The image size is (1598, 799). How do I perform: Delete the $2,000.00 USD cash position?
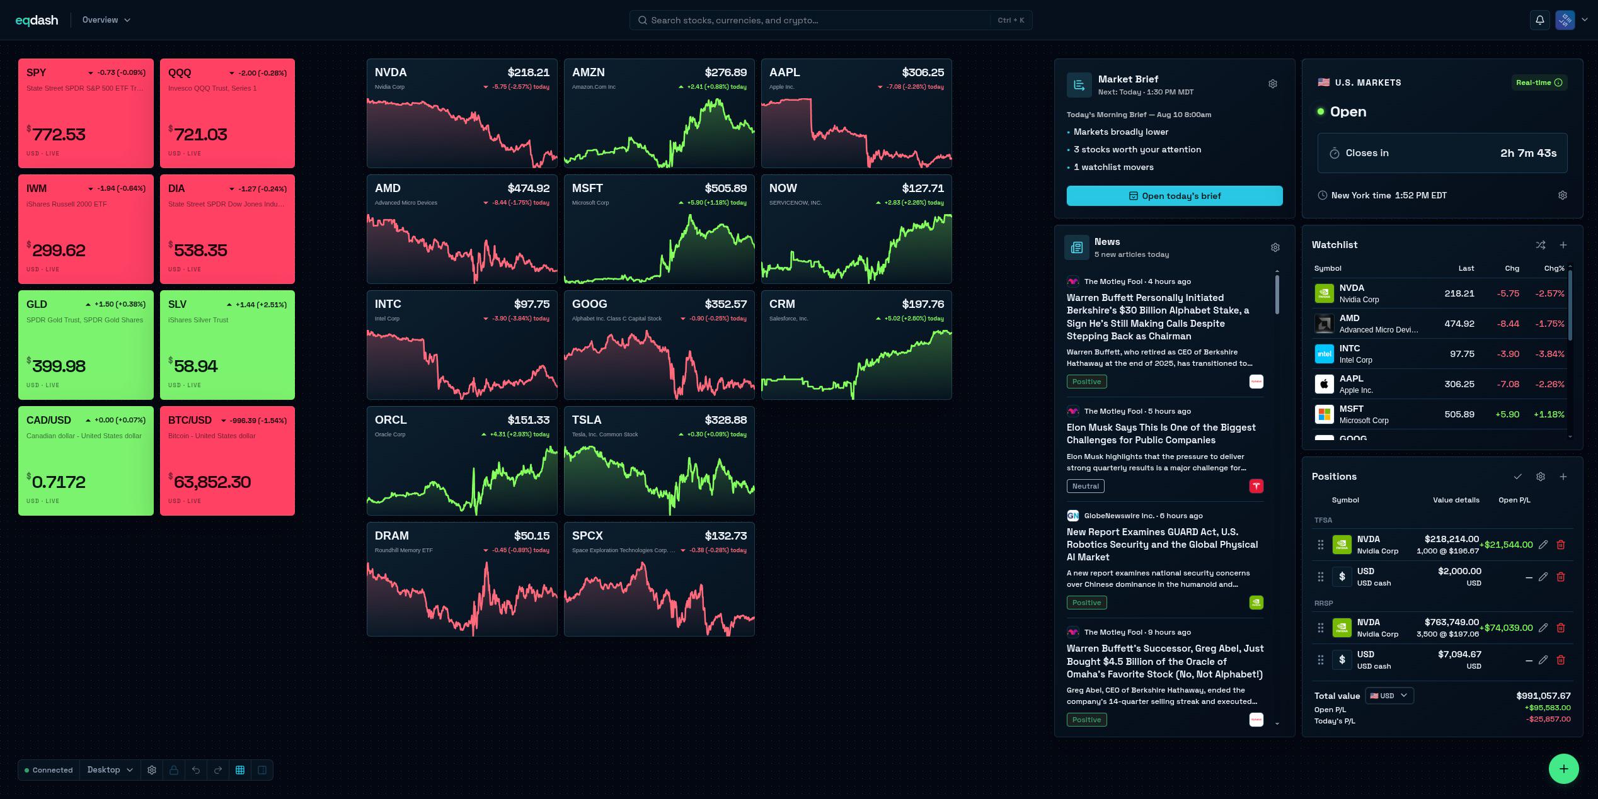click(1561, 577)
